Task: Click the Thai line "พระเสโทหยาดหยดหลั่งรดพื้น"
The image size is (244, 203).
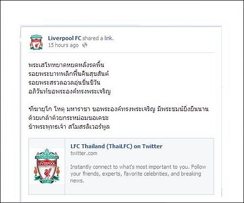Action: point(66,65)
